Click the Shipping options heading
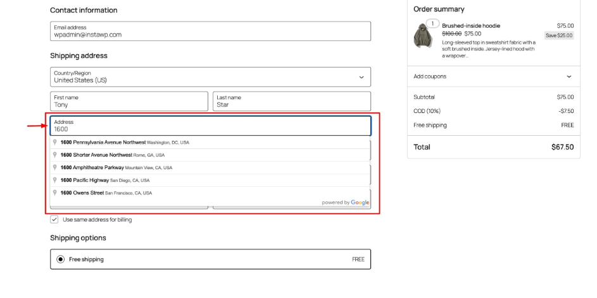The image size is (597, 298). click(x=78, y=238)
